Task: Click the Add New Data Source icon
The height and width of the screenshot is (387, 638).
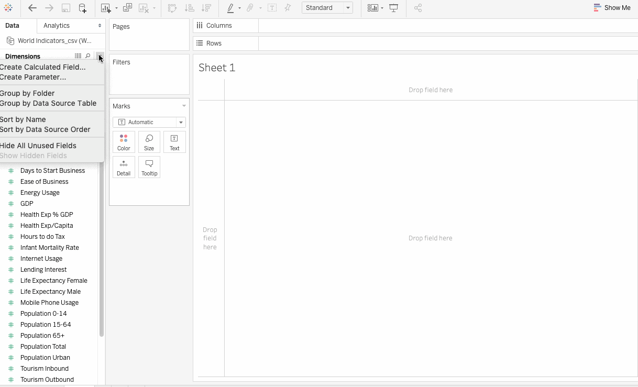Action: pyautogui.click(x=82, y=8)
